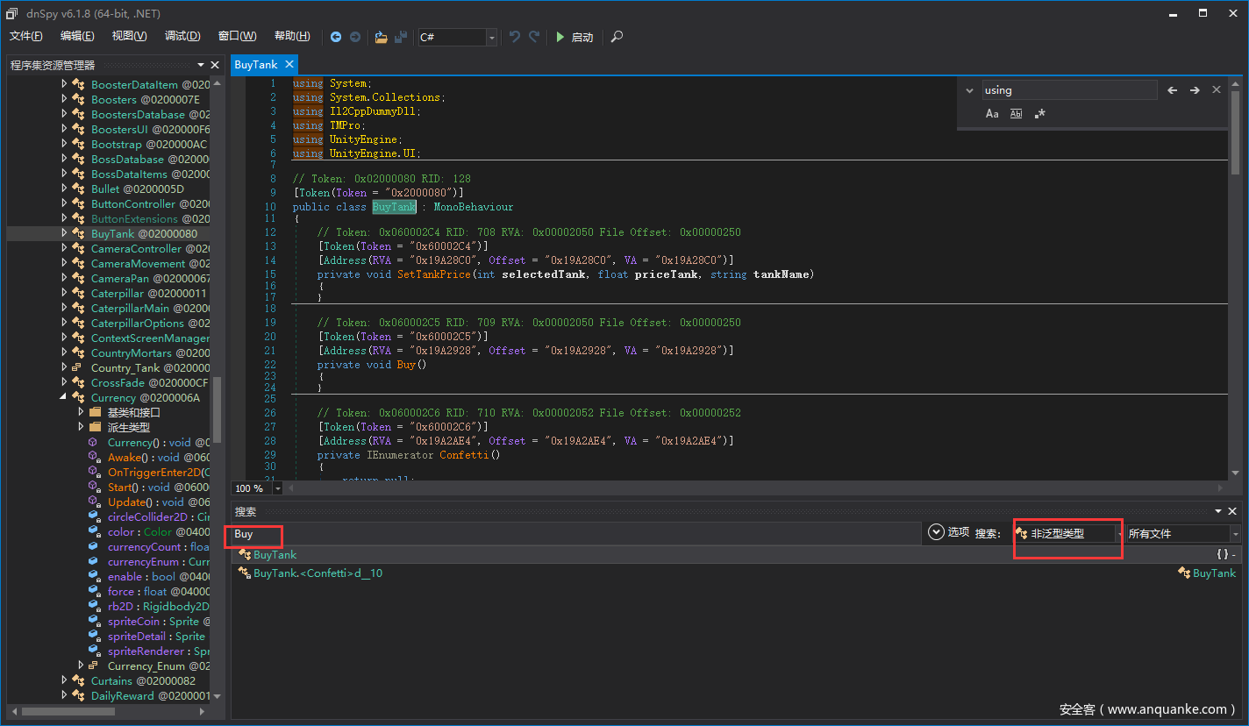This screenshot has width=1249, height=726.
Task: Click the navigate back arrow in toolbar
Action: (x=336, y=37)
